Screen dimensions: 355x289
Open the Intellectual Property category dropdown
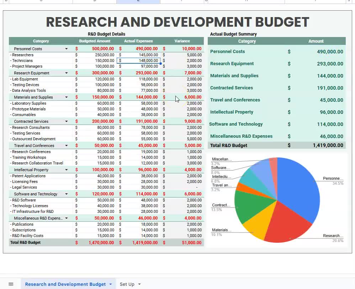[x=67, y=169]
